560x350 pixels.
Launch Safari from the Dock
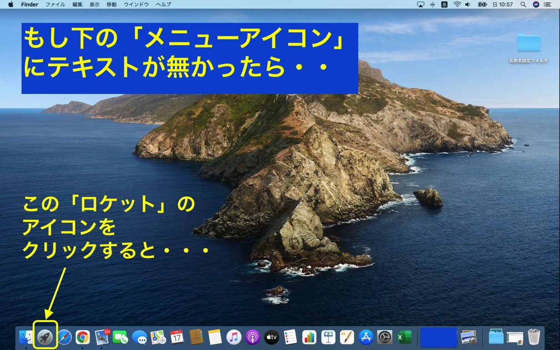click(64, 337)
